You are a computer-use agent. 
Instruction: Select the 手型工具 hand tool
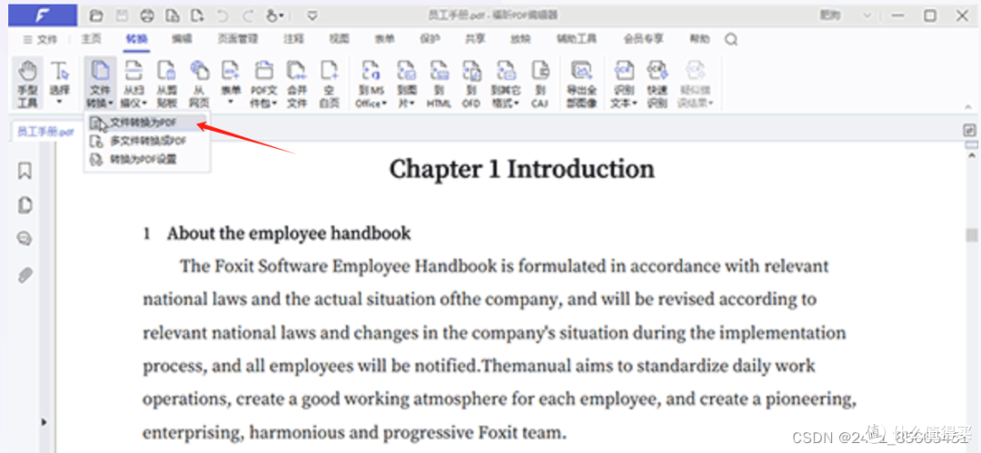[x=27, y=84]
